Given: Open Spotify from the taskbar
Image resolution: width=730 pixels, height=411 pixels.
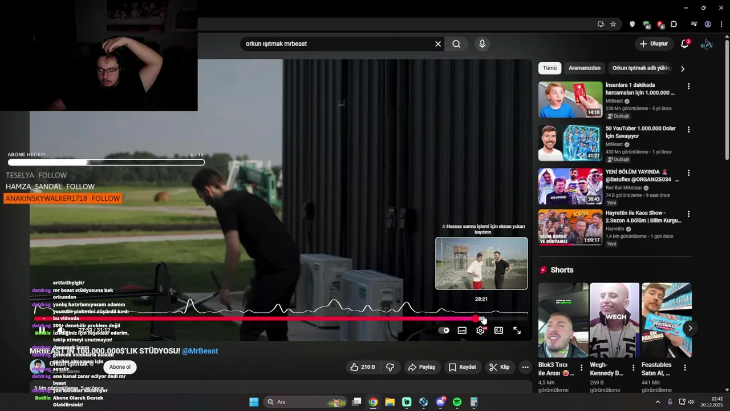Looking at the screenshot, I should (457, 402).
